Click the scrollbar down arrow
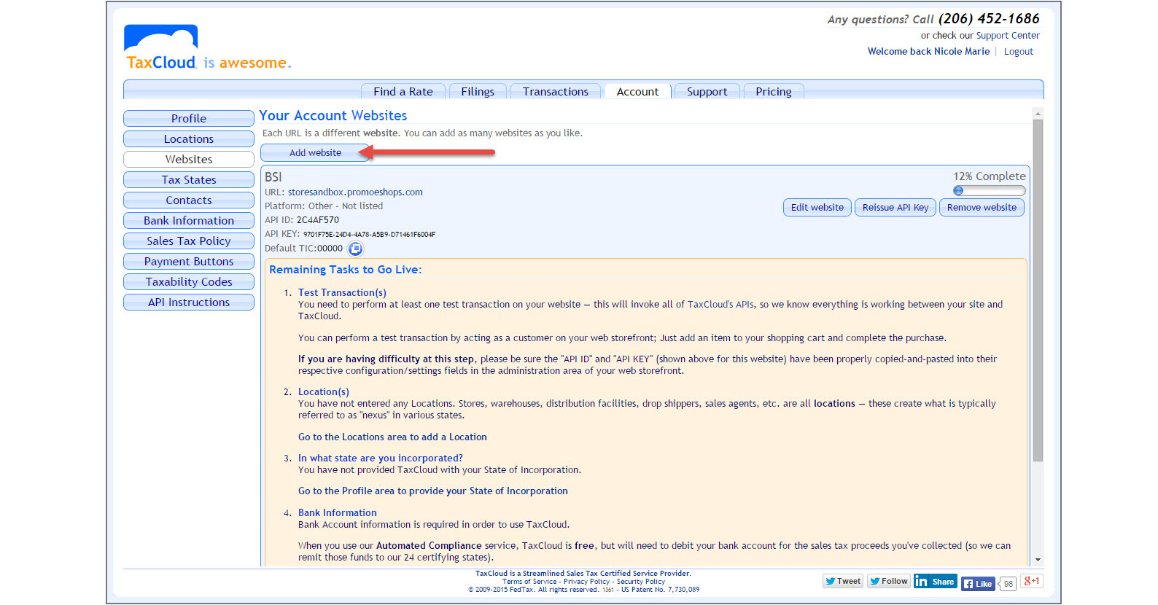The width and height of the screenshot is (1158, 605). point(1038,560)
